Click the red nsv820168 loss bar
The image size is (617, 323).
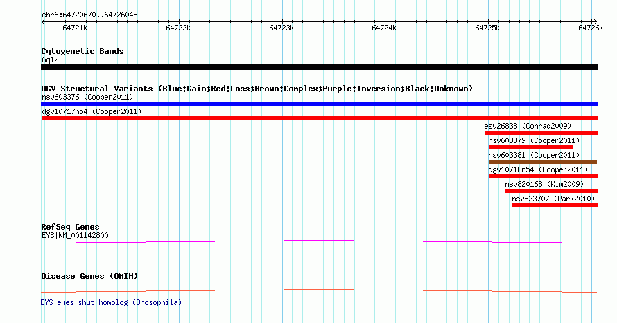[x=551, y=191]
